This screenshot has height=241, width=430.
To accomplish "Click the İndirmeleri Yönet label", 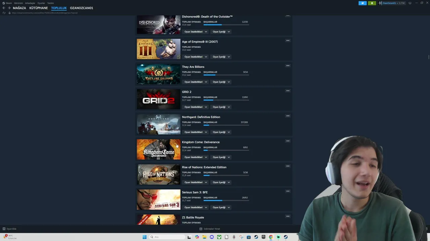I will pyautogui.click(x=212, y=229).
